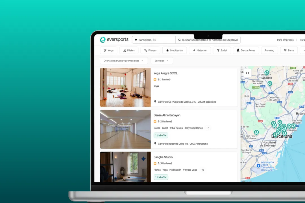Select the Pilates category chip
The height and width of the screenshot is (203, 305).
pos(129,50)
